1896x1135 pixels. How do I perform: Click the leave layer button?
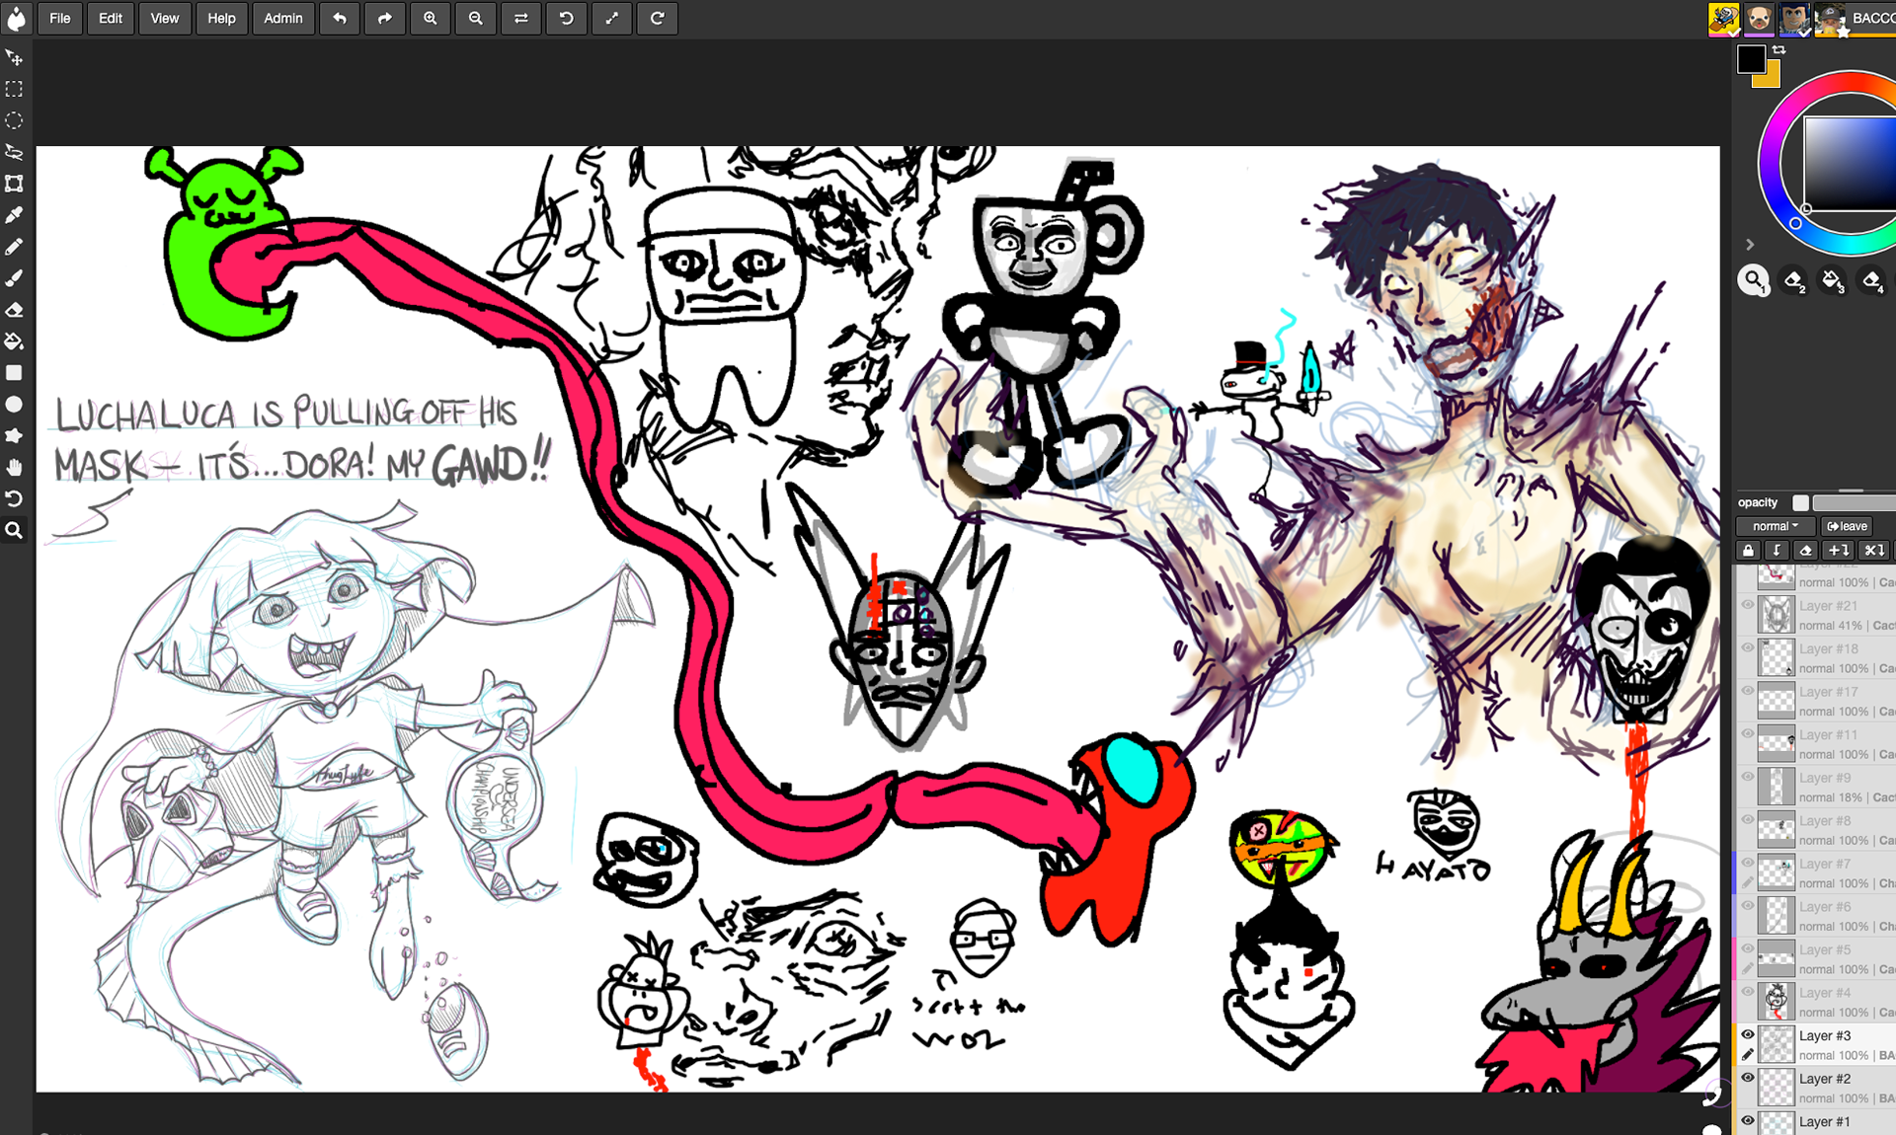pos(1847,526)
